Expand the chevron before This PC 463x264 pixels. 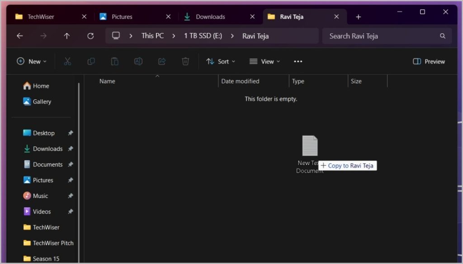tap(131, 36)
